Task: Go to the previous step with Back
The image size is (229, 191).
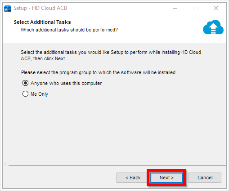Action: tap(133, 178)
